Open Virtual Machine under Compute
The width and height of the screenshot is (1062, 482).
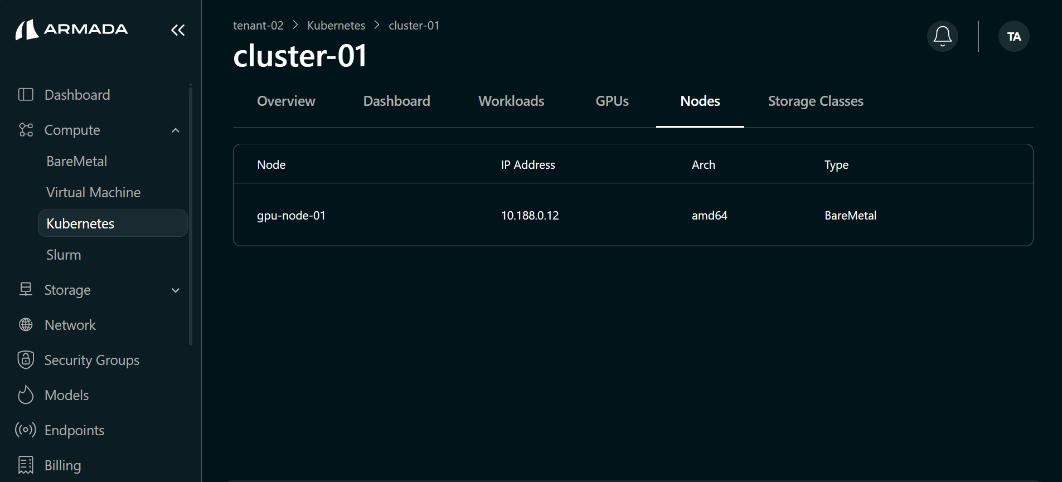(x=94, y=192)
